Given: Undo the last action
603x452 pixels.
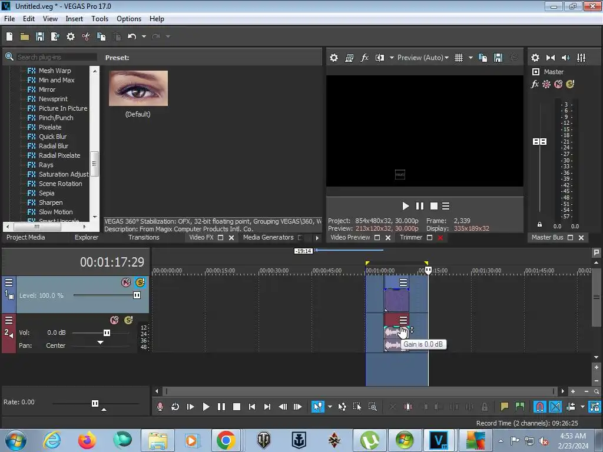Looking at the screenshot, I should [x=132, y=36].
